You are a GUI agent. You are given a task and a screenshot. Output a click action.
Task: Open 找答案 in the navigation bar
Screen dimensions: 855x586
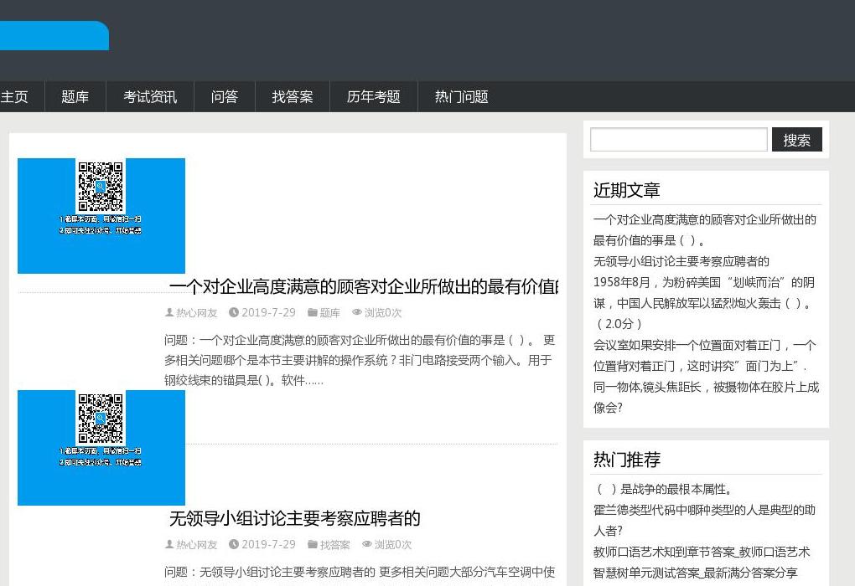(x=293, y=97)
